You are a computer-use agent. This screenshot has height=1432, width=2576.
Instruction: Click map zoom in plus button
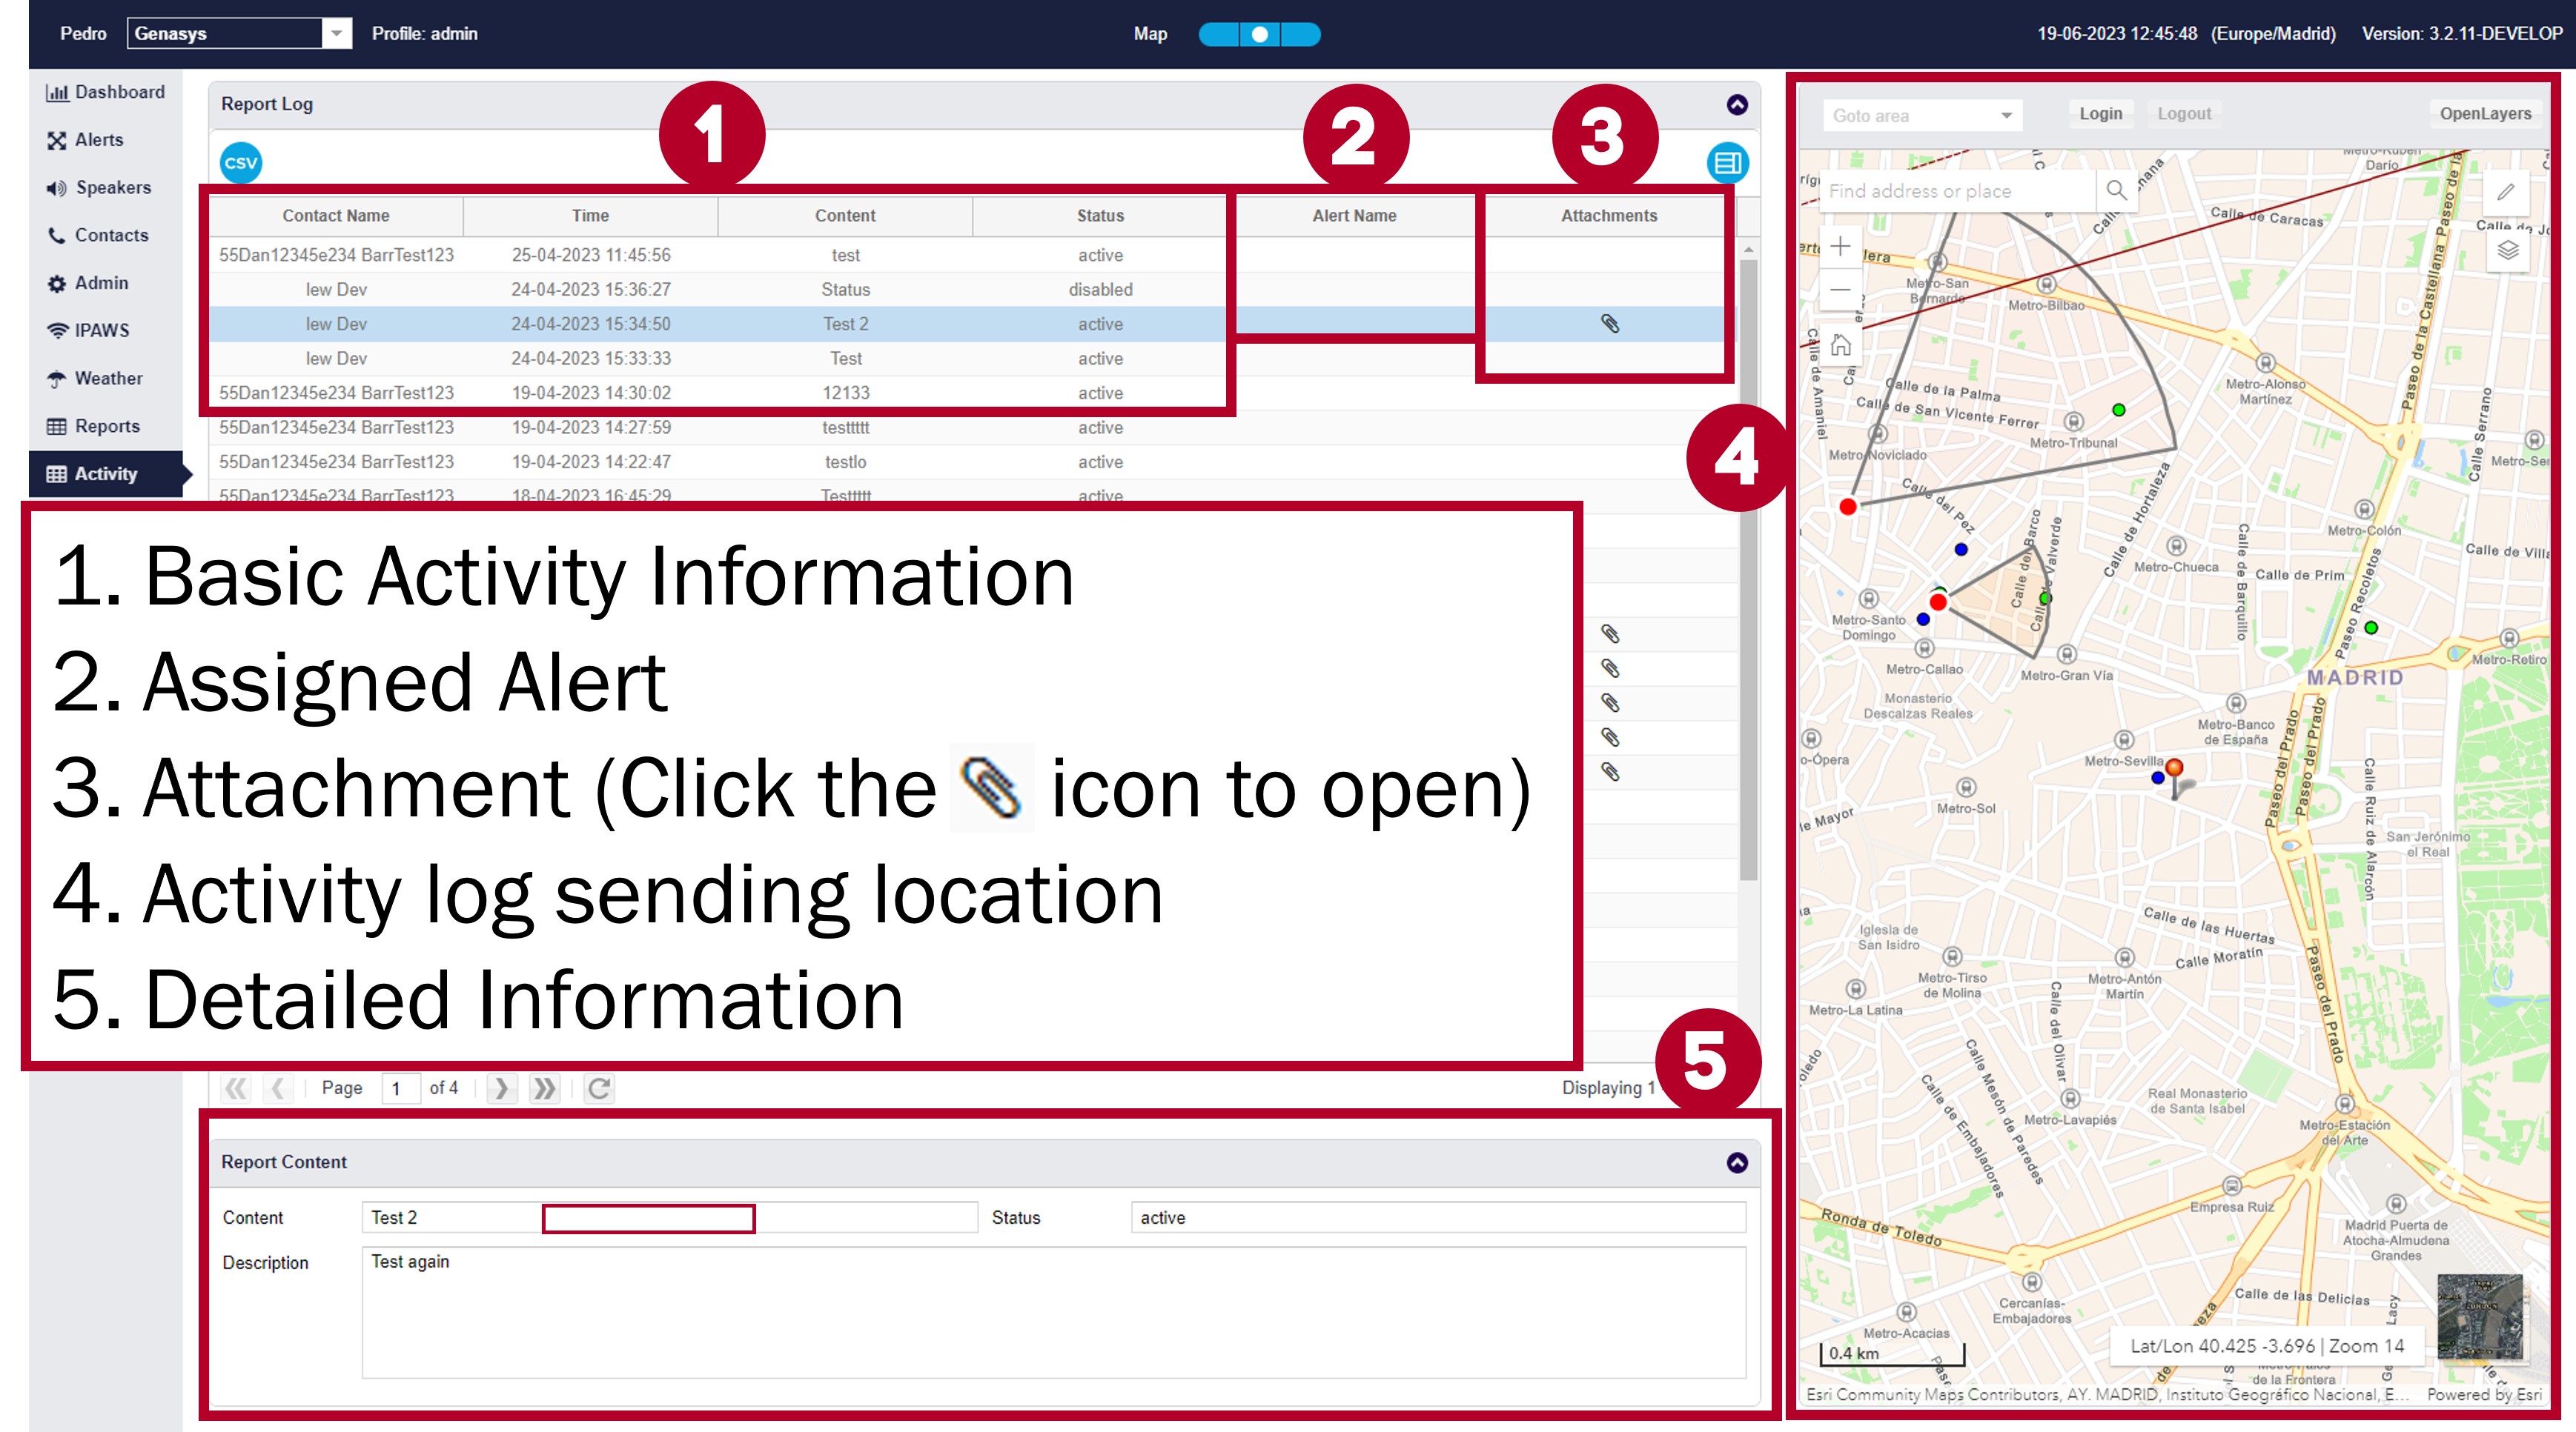click(1840, 247)
